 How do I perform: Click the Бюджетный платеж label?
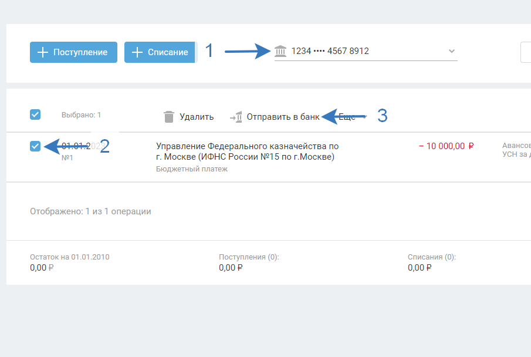(x=192, y=169)
